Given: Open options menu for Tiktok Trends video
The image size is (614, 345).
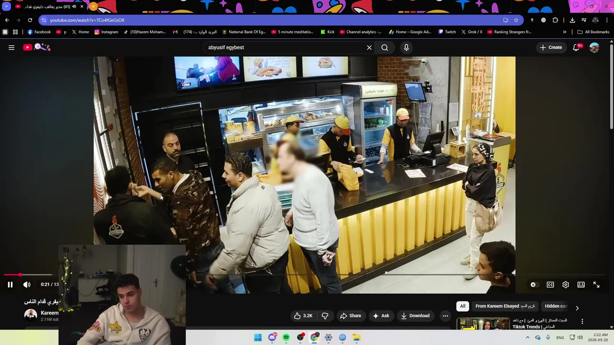Looking at the screenshot, I should coord(582,322).
